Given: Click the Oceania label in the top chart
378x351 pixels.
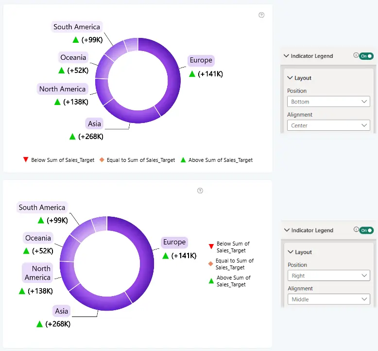Looking at the screenshot, I should point(73,57).
